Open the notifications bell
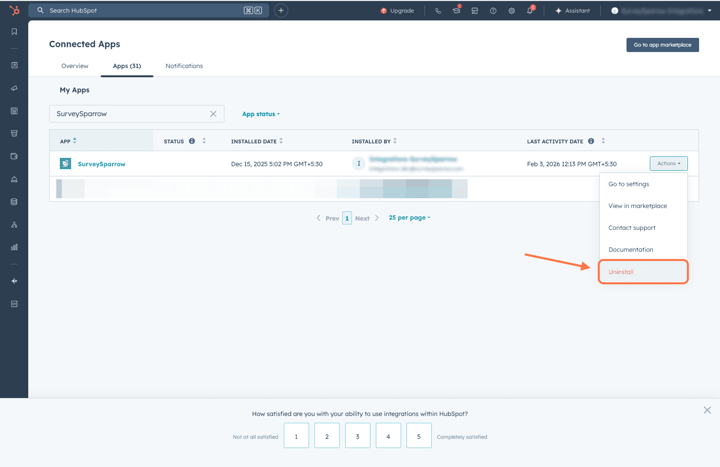Image resolution: width=720 pixels, height=467 pixels. tap(530, 11)
